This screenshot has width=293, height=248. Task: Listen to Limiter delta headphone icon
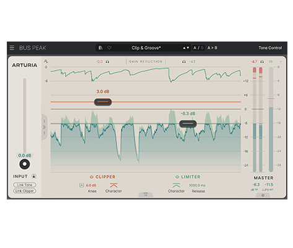point(184,61)
